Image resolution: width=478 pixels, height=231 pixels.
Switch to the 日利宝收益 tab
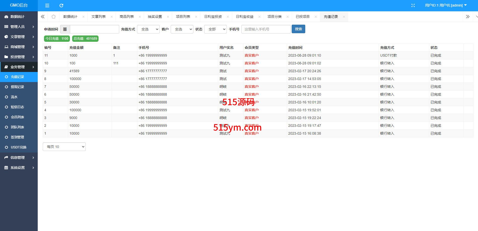(244, 17)
